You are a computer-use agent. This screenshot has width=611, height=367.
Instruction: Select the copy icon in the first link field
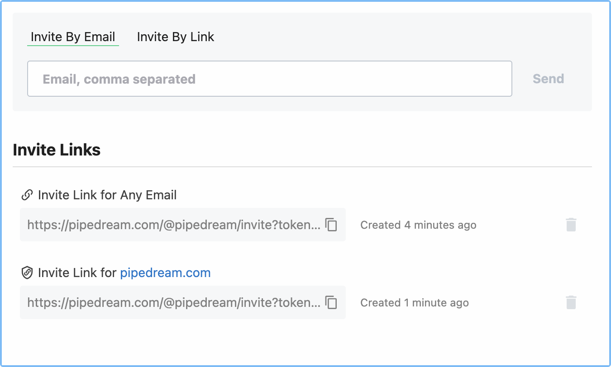click(x=331, y=225)
